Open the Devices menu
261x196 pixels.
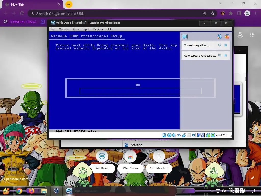98,29
